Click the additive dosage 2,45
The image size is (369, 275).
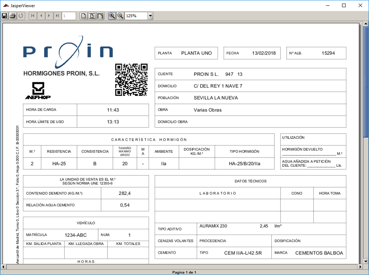click(264, 226)
